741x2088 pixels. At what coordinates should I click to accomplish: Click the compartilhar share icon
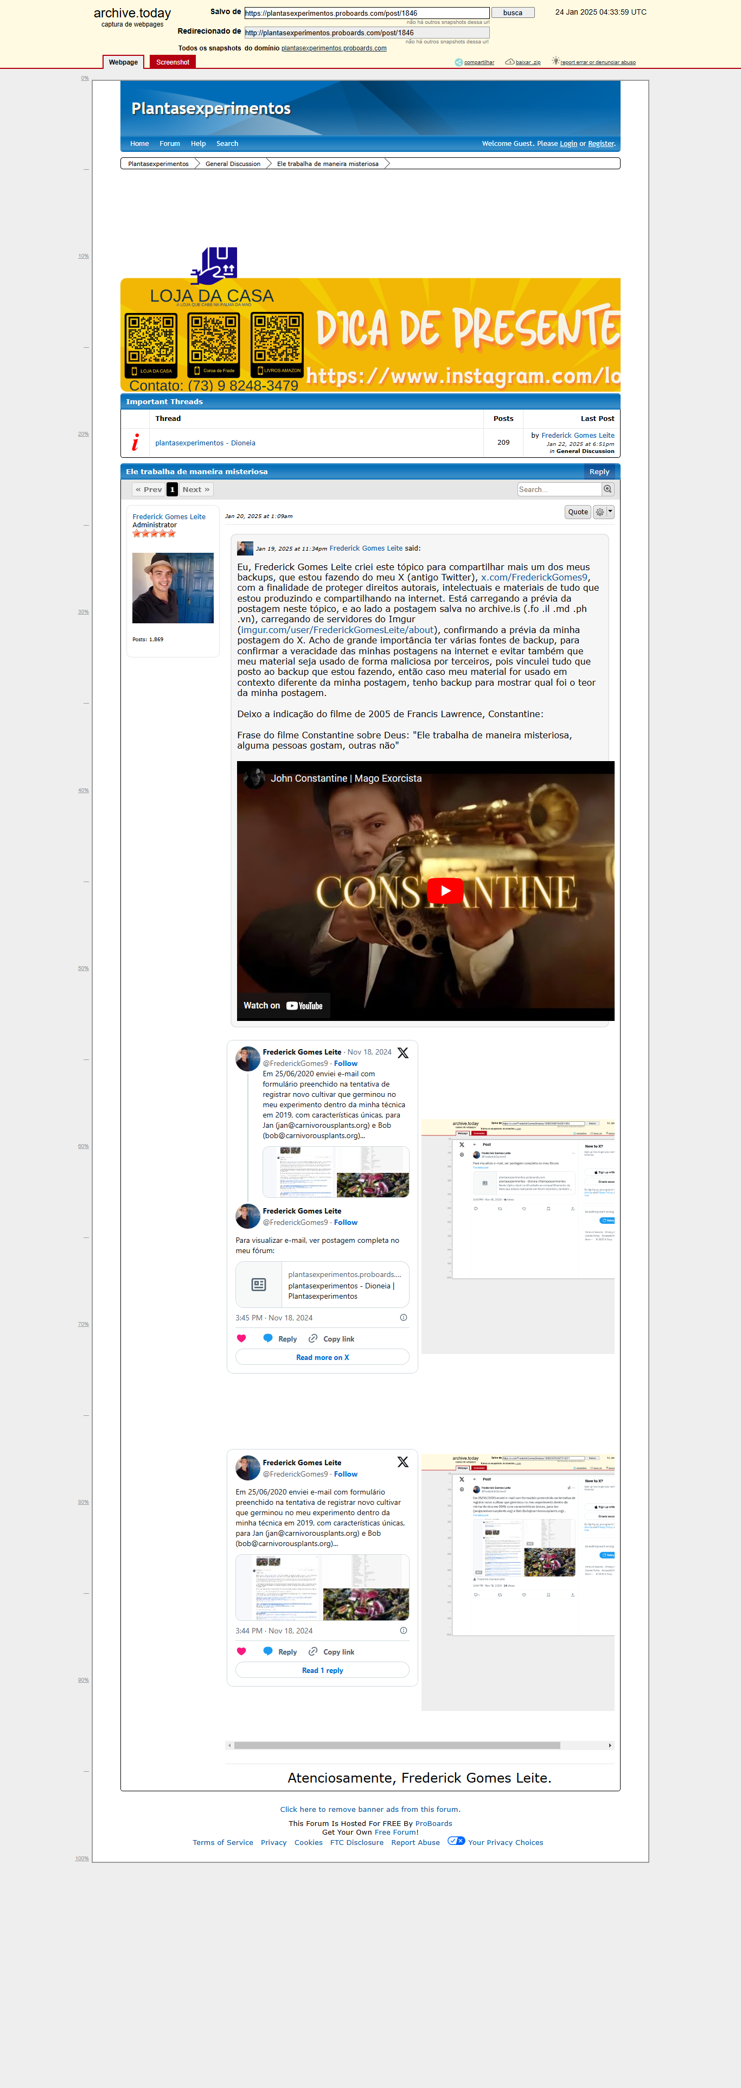point(459,62)
